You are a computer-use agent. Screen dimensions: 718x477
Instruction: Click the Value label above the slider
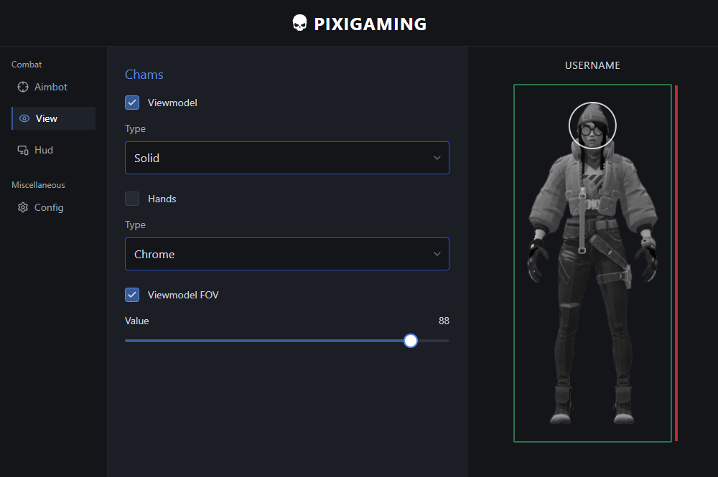[137, 321]
